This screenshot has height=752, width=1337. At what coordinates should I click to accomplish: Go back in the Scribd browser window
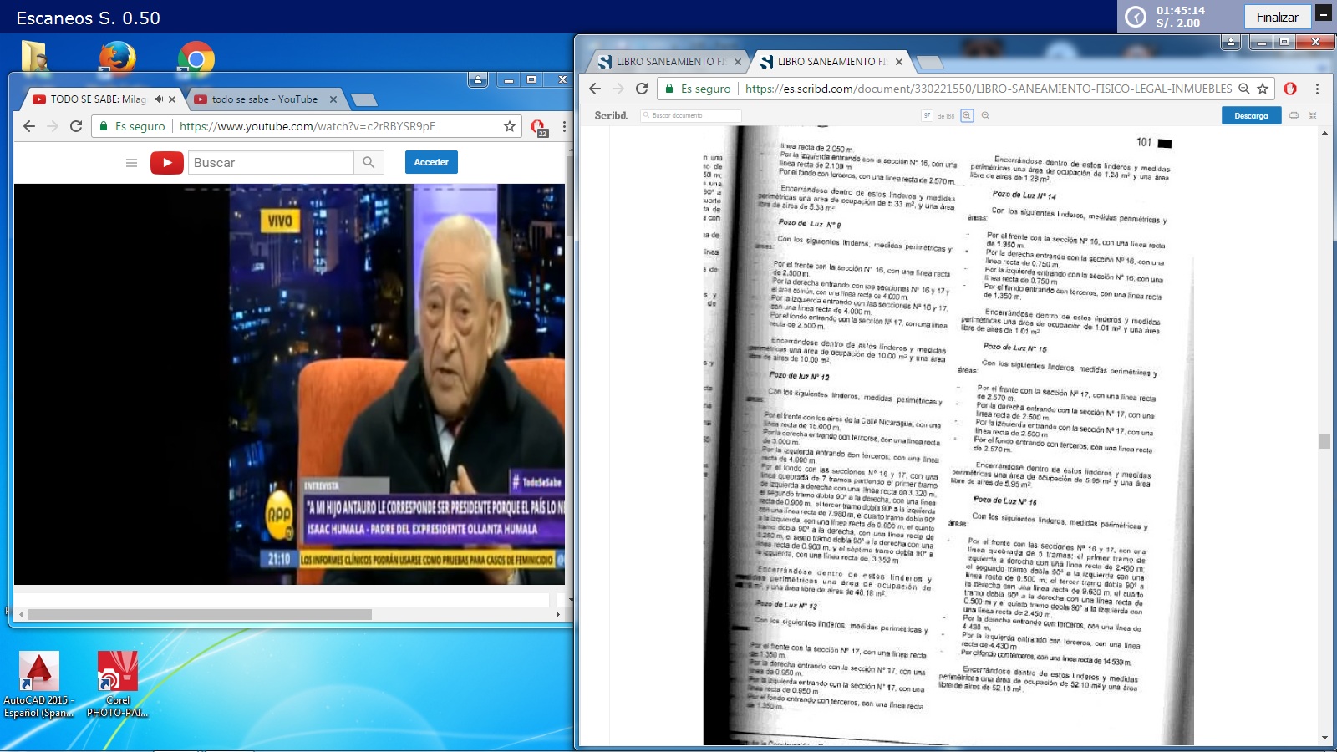tap(595, 89)
